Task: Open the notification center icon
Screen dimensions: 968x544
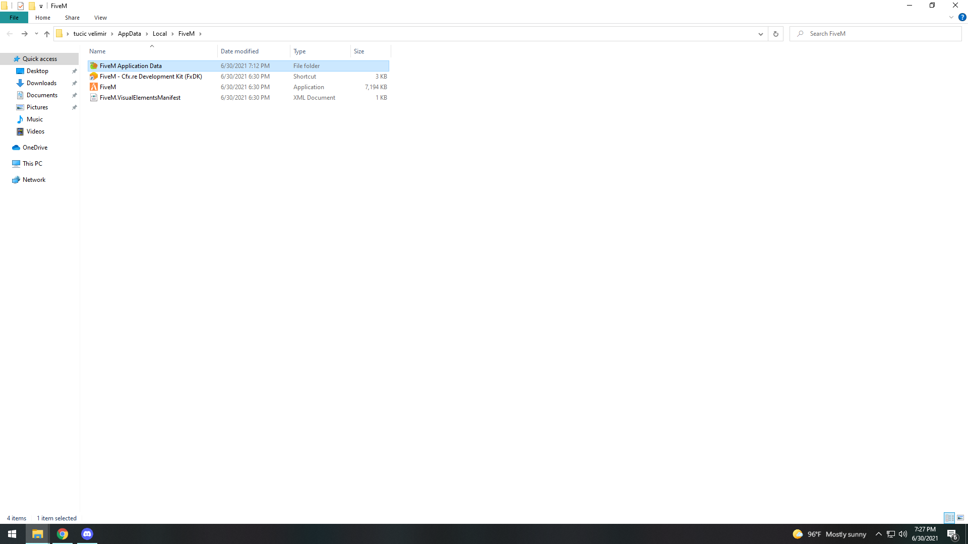Action: point(952,534)
